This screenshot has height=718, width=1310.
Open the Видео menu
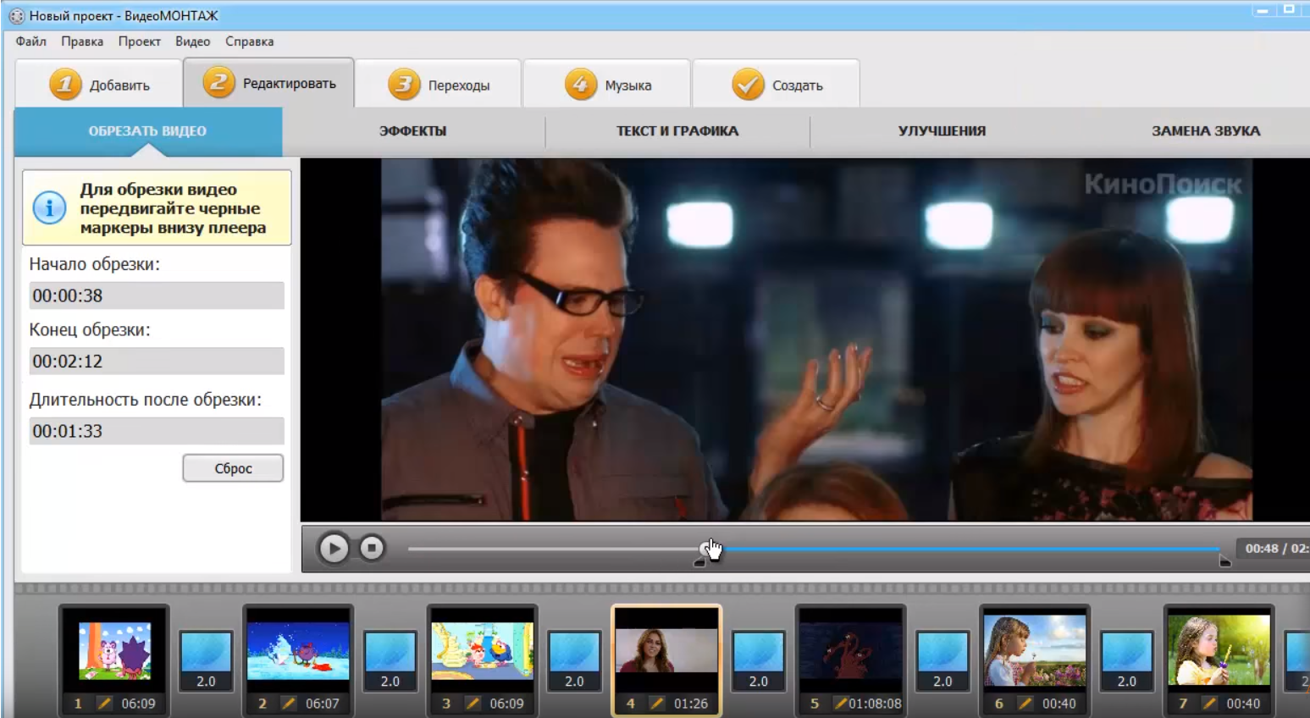pos(193,41)
